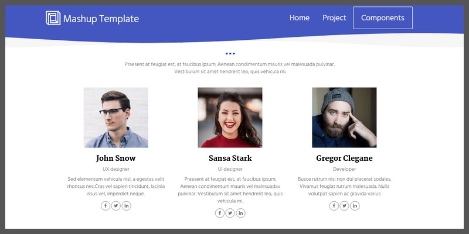Click Sansa Stark's profile photo
The image size is (469, 234).
point(230,118)
